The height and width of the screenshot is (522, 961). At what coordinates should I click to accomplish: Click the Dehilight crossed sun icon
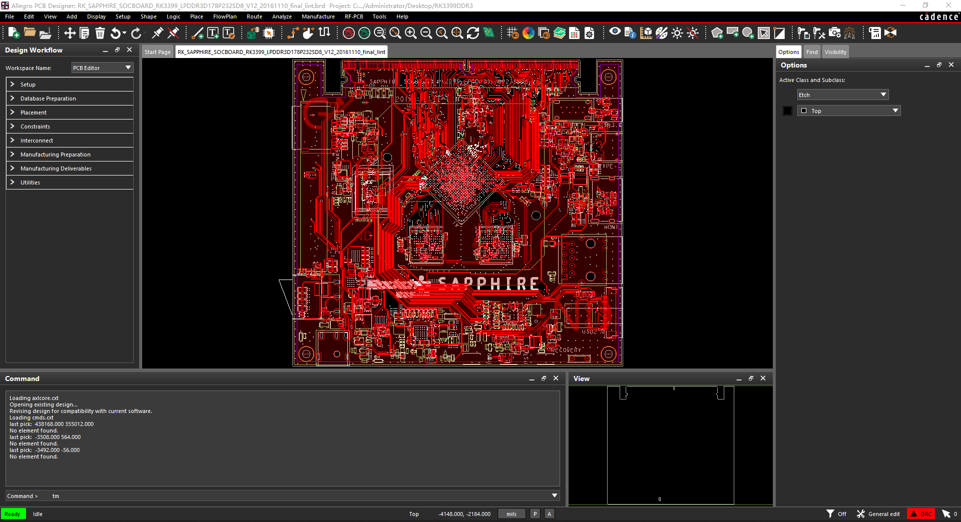[693, 33]
